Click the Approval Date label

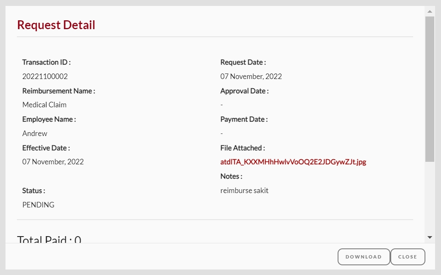pyautogui.click(x=244, y=91)
